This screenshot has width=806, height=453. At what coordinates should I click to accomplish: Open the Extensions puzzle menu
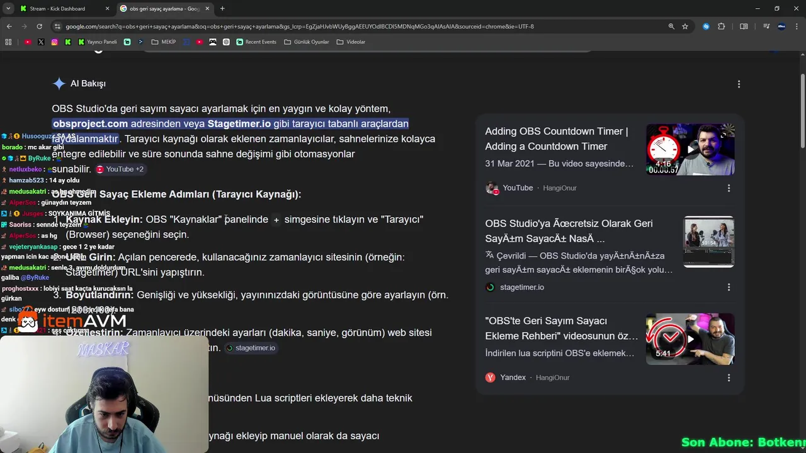tap(722, 26)
